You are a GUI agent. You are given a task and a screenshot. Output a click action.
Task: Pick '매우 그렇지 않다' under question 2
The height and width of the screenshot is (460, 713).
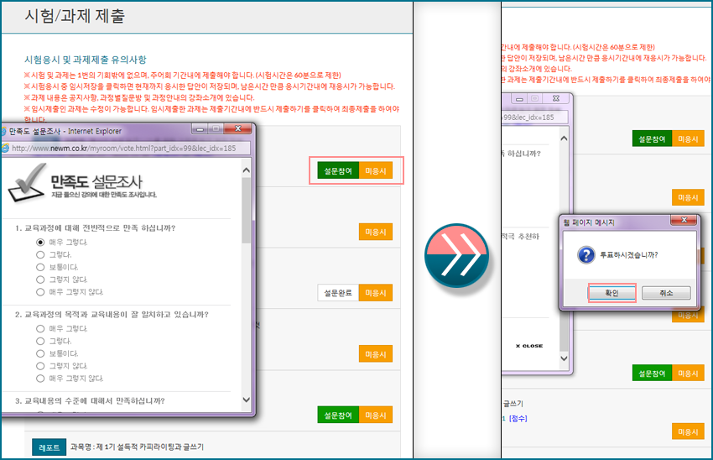pyautogui.click(x=40, y=379)
